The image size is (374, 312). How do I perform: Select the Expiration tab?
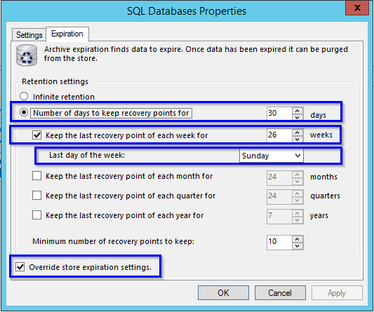click(x=67, y=34)
